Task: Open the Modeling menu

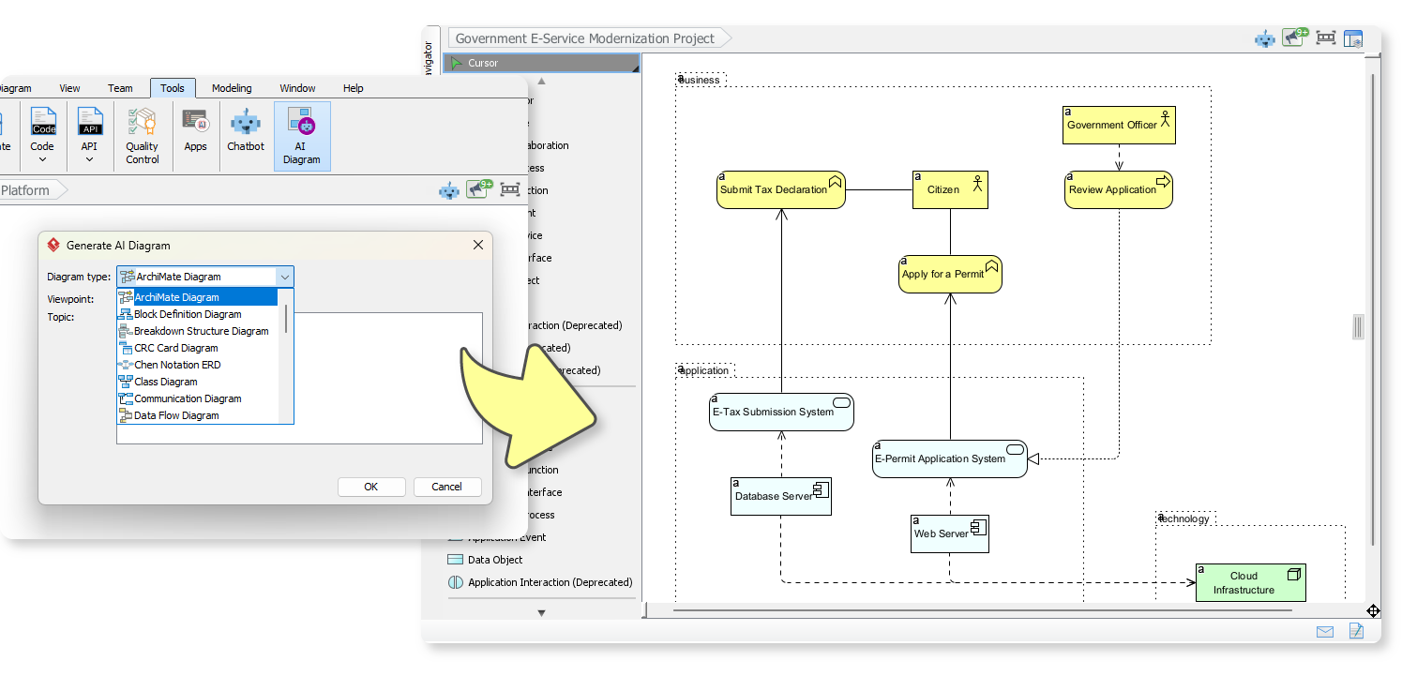Action: click(231, 87)
